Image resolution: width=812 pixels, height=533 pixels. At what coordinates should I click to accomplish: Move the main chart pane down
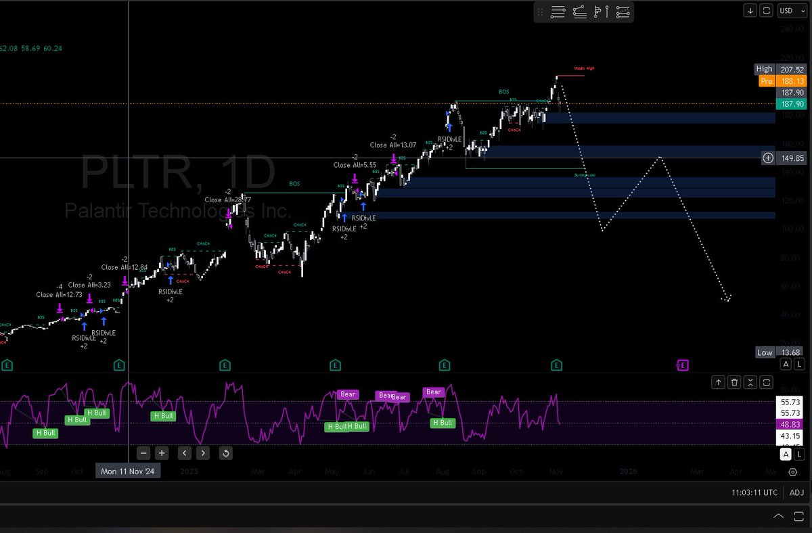[750, 10]
